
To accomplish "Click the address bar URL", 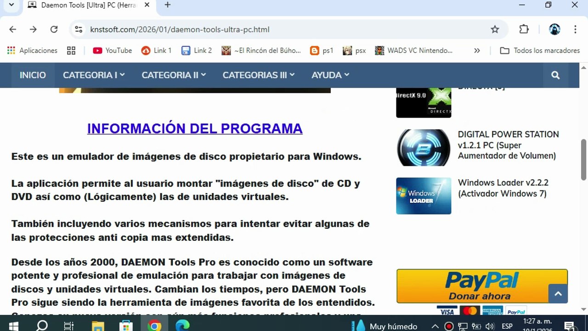I will click(180, 29).
